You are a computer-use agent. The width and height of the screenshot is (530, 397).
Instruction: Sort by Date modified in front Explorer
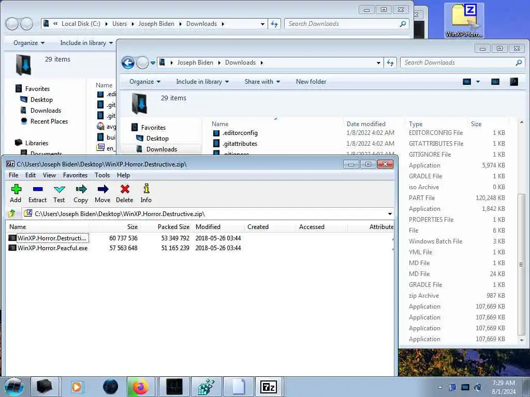[x=366, y=124]
